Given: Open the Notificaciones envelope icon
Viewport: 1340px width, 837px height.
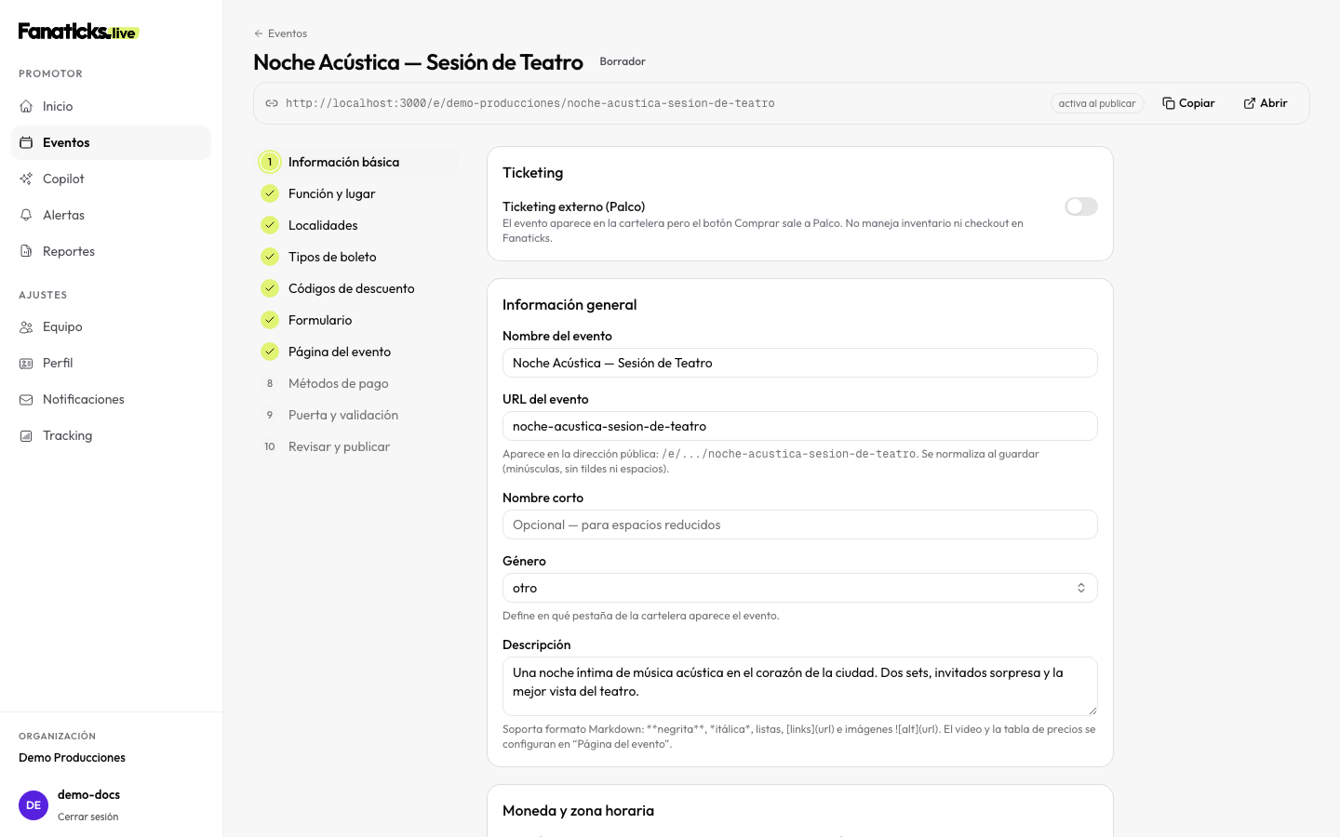Looking at the screenshot, I should 26,399.
